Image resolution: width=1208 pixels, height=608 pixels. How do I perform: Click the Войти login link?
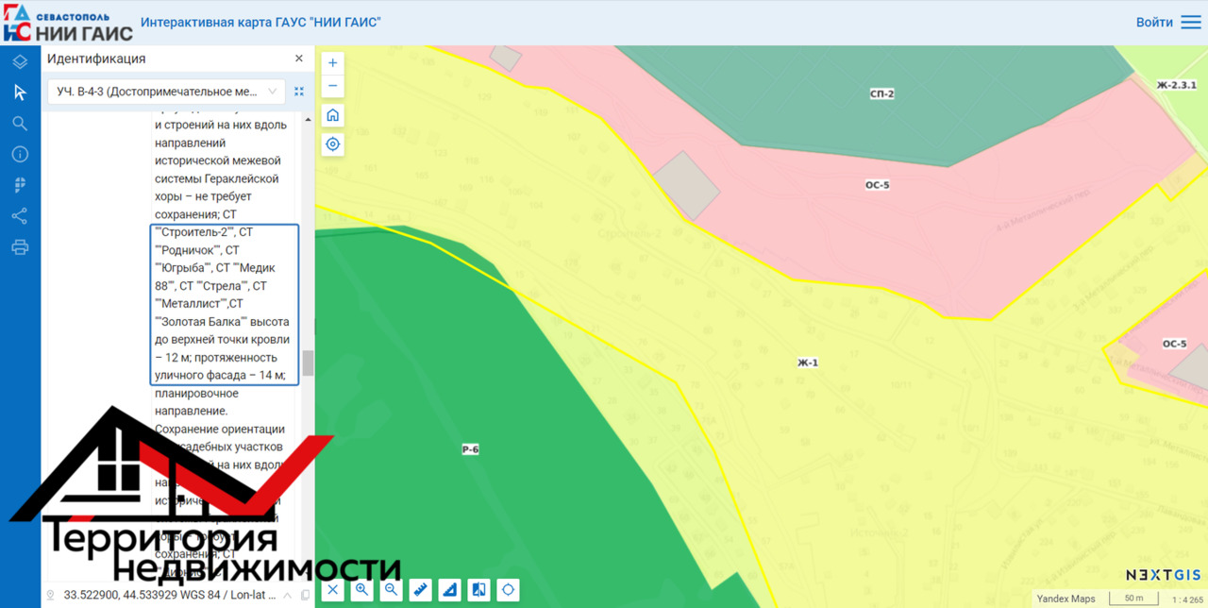coord(1154,23)
